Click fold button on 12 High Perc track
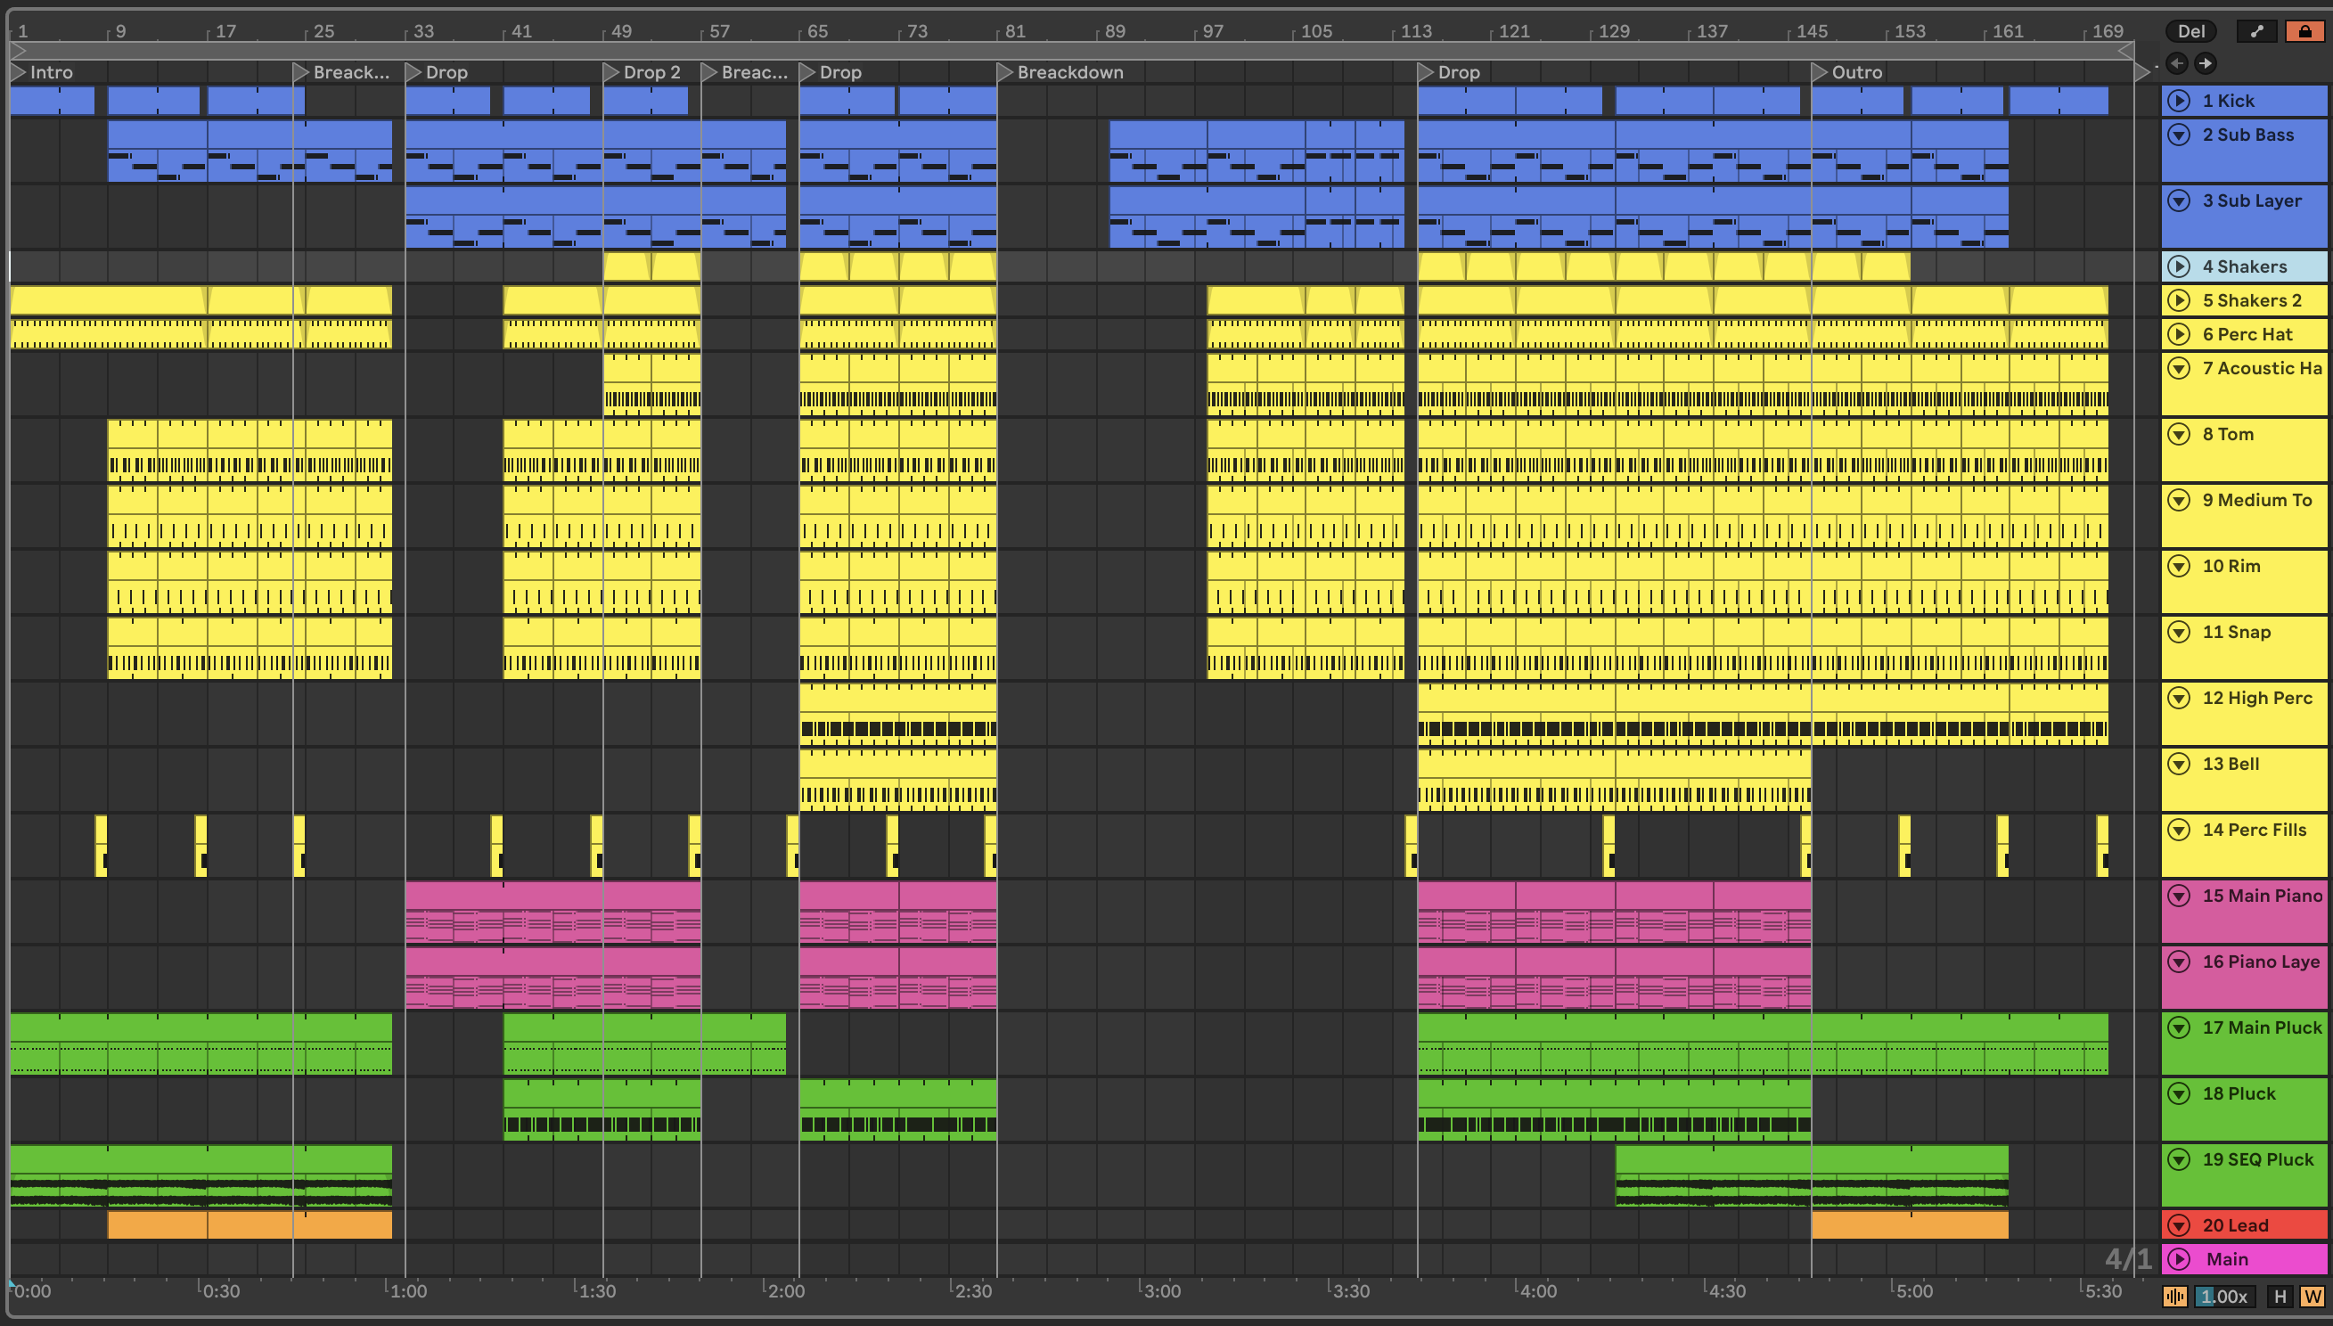 [x=2179, y=699]
